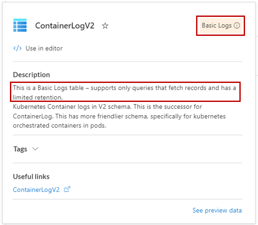Image resolution: width=258 pixels, height=225 pixels.
Task: Select the Use in editor text
Action: (x=44, y=48)
